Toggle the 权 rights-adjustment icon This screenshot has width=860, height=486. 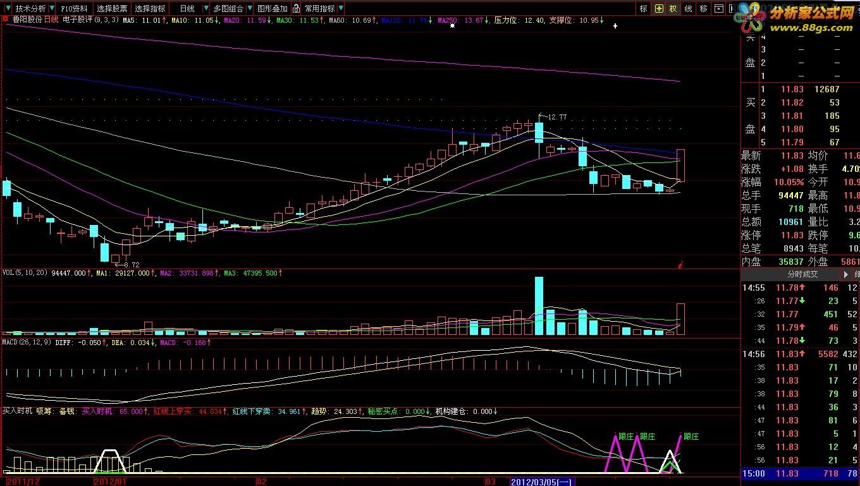(673, 9)
